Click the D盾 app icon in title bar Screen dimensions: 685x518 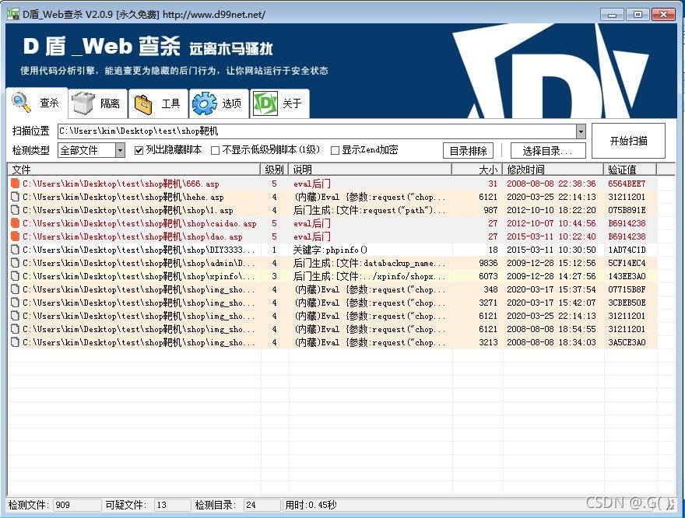click(x=13, y=14)
